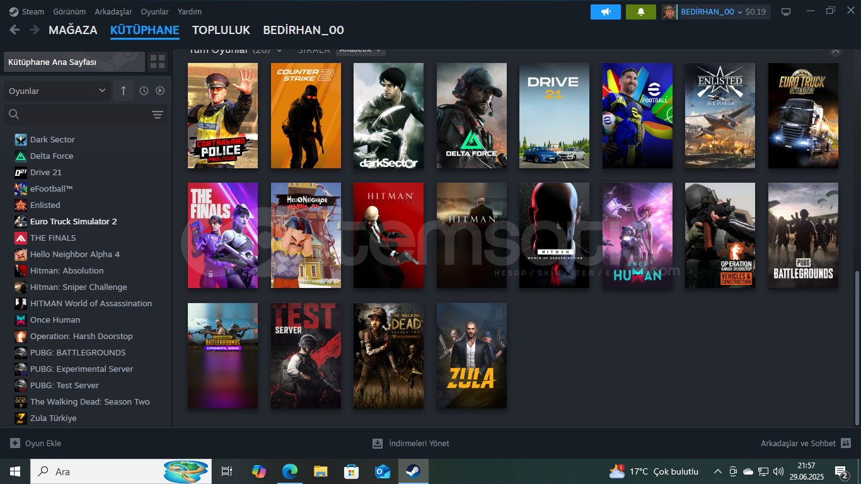Click the Add Game plus icon
861x484 pixels.
15,443
